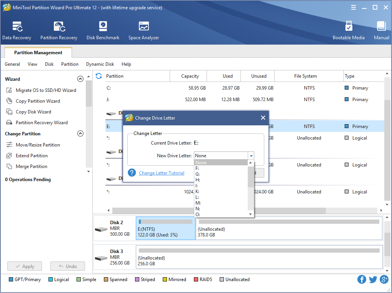Image resolution: width=392 pixels, height=293 pixels.
Task: Select Disk 2 drive icon in disk map
Action: (x=101, y=229)
